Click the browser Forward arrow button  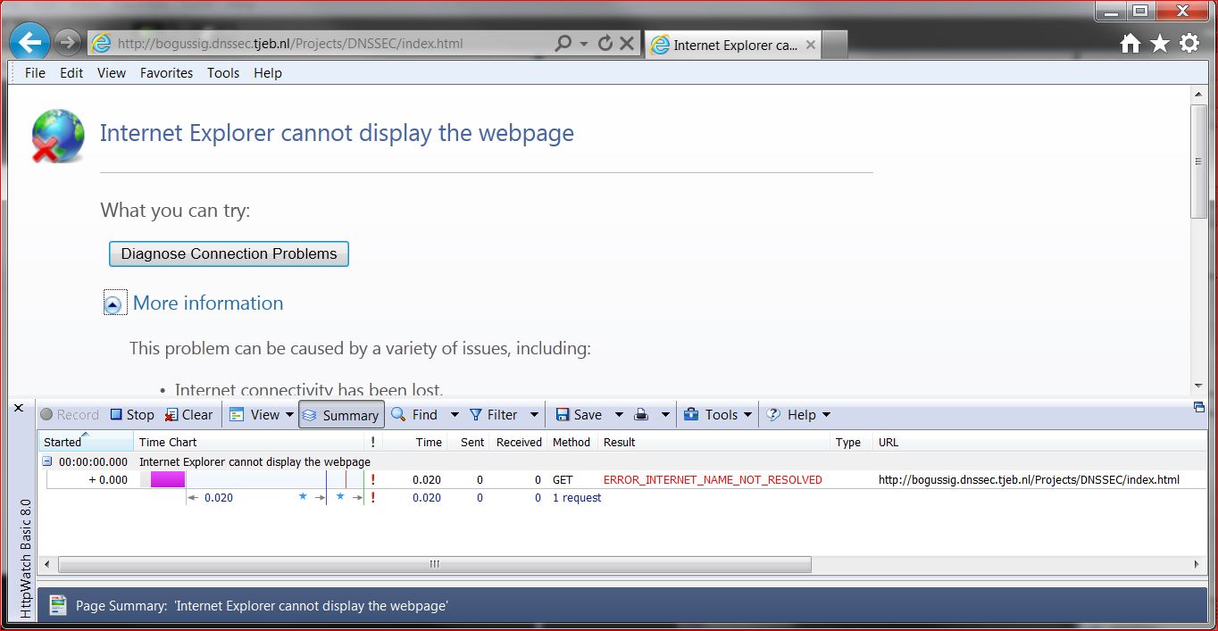pyautogui.click(x=68, y=42)
